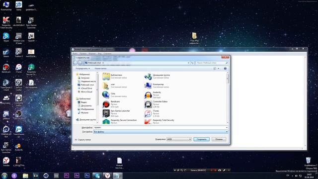Click the file list vertical scrollbar
318x179 pixels.
pos(228,97)
